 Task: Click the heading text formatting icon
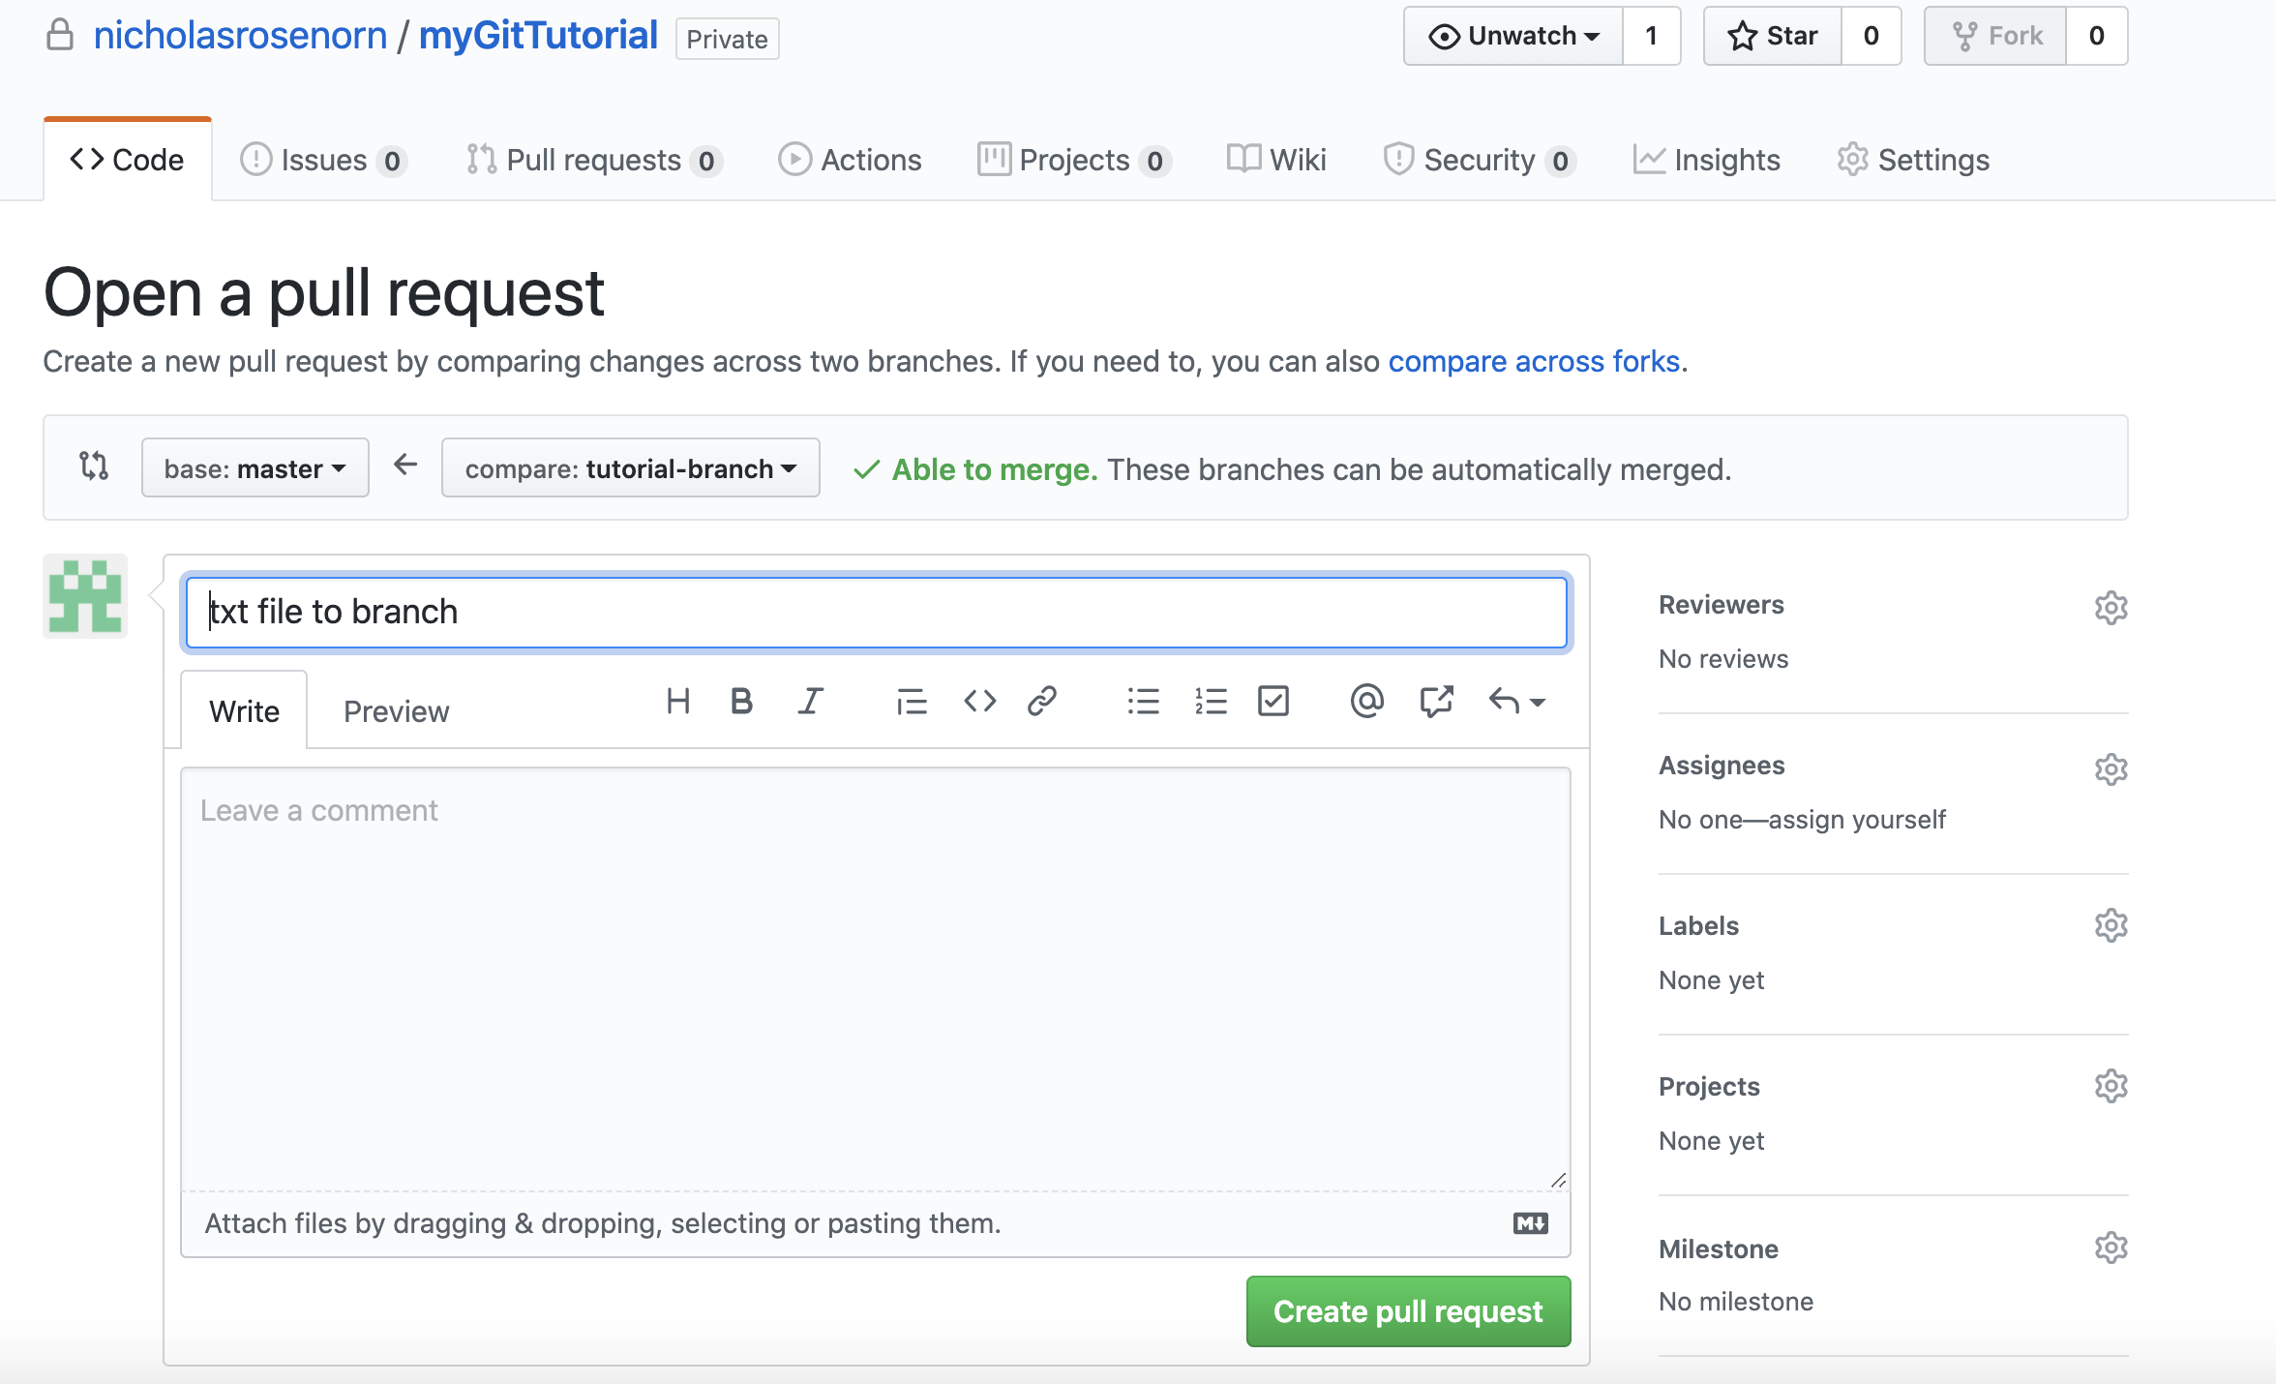pyautogui.click(x=678, y=701)
